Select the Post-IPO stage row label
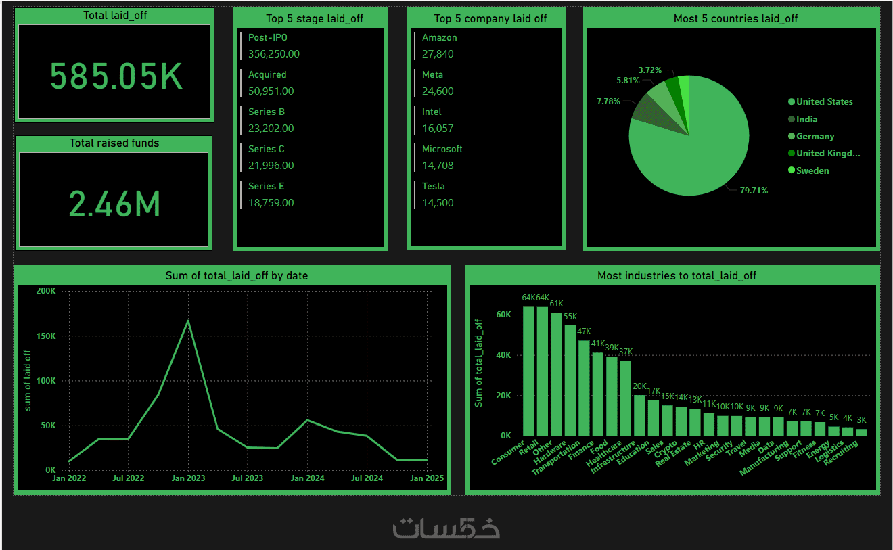The image size is (893, 550). coord(267,38)
